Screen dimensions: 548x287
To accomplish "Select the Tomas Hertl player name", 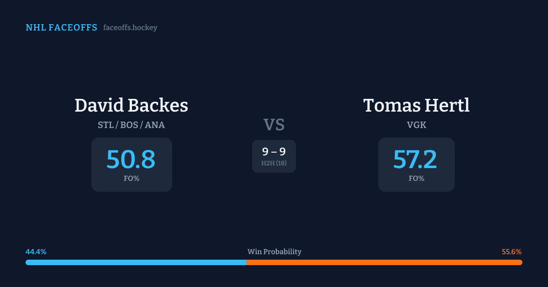I will (x=416, y=105).
